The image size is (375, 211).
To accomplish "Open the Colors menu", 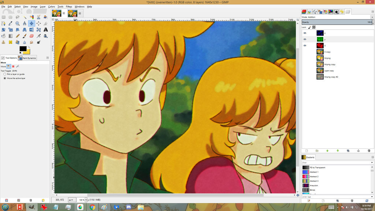I will tap(51, 7).
